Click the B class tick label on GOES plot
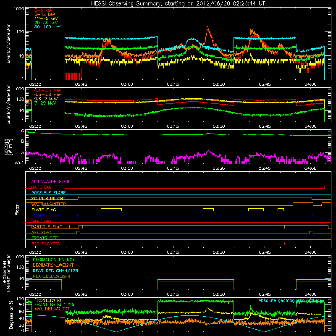Screen dimensions: 336x336 tap(23, 141)
